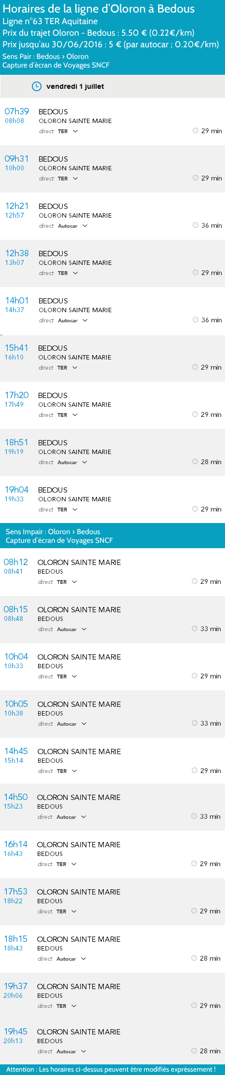Click the 28 min clock icon on 19h45 trip
Image resolution: width=225 pixels, height=1075 pixels.
pyautogui.click(x=194, y=1050)
